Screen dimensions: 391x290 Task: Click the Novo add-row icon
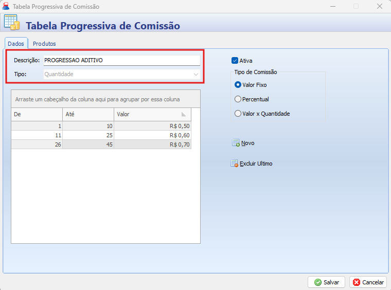point(236,143)
